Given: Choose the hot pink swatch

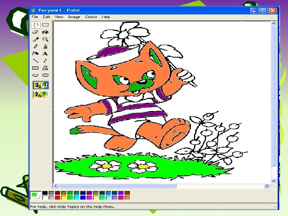Looking at the screenshot, I should click(121, 198).
